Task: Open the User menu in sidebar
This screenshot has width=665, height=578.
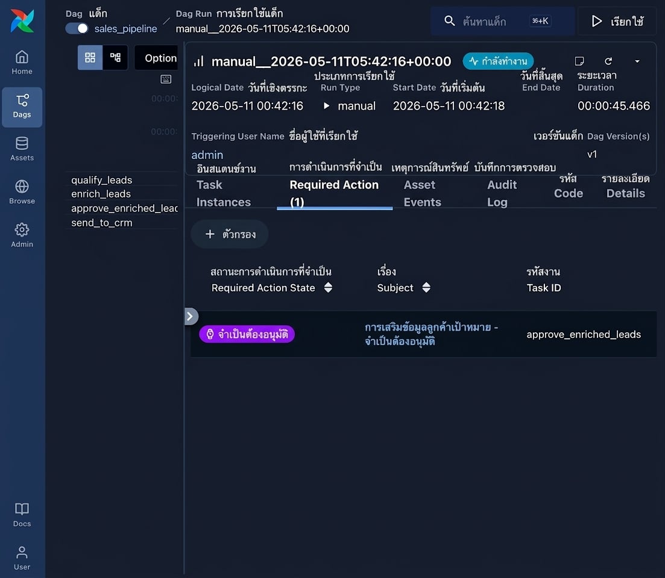Action: [22, 558]
